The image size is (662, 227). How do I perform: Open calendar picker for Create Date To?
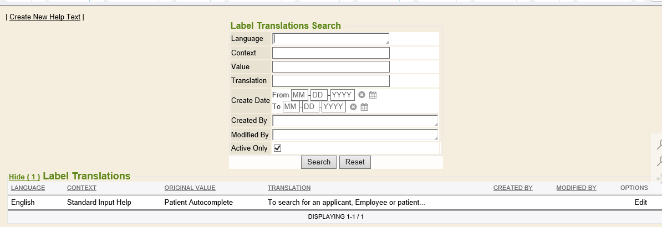point(364,107)
